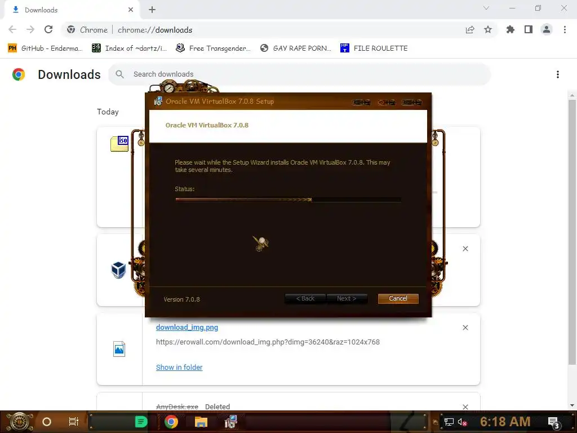Open the tab search chevron
The image size is (577, 433).
[x=486, y=8]
